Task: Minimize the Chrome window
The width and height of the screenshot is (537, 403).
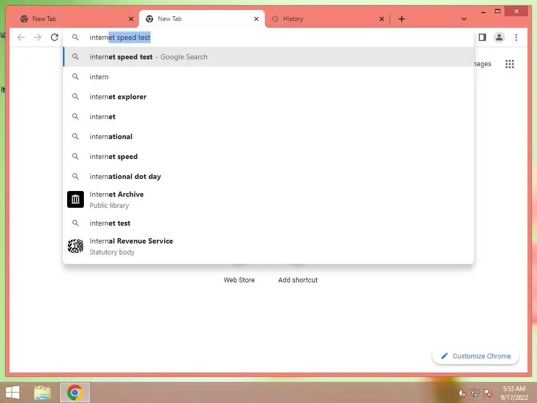Action: [x=483, y=12]
